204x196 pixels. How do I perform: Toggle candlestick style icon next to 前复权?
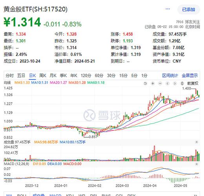click(182, 83)
